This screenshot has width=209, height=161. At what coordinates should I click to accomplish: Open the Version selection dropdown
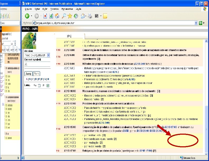tap(48, 55)
